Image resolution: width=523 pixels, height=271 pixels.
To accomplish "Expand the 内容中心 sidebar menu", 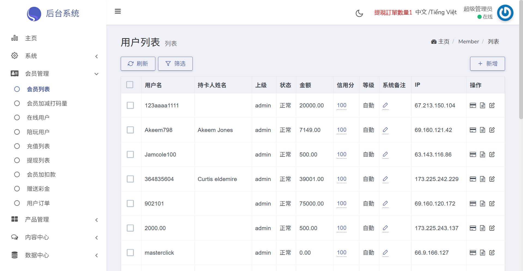I will 53,237.
